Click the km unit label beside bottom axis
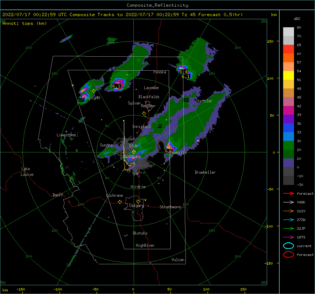315x294 pixels. click(x=5, y=290)
